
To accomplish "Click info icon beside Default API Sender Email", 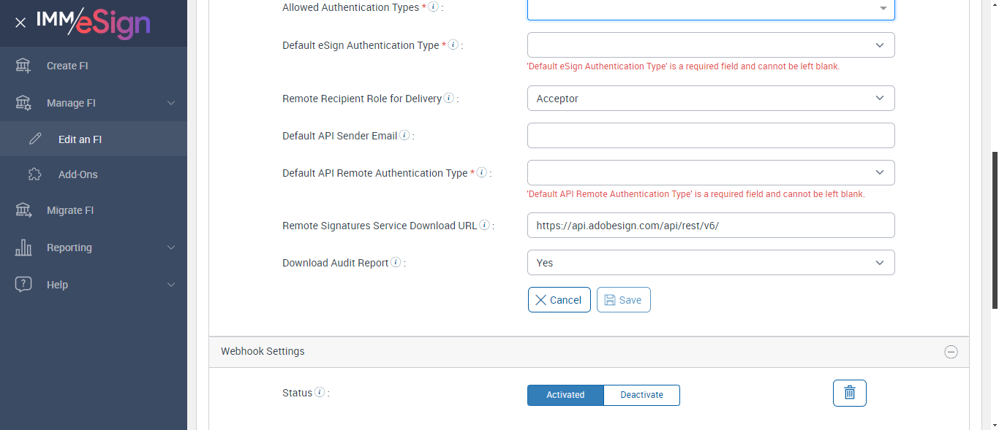I will pyautogui.click(x=404, y=136).
